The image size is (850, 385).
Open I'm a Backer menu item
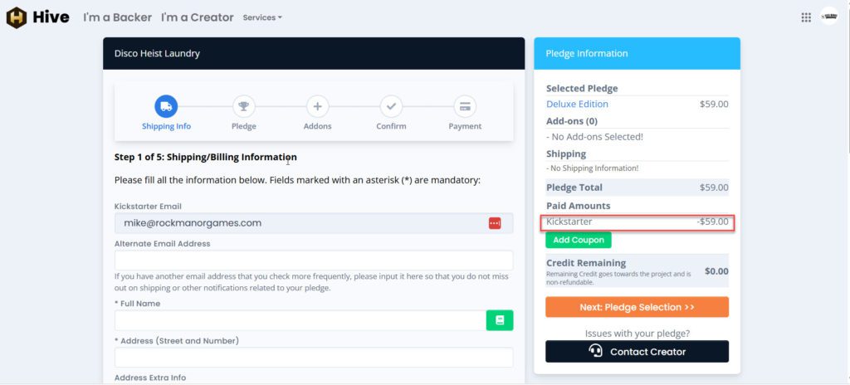(117, 17)
